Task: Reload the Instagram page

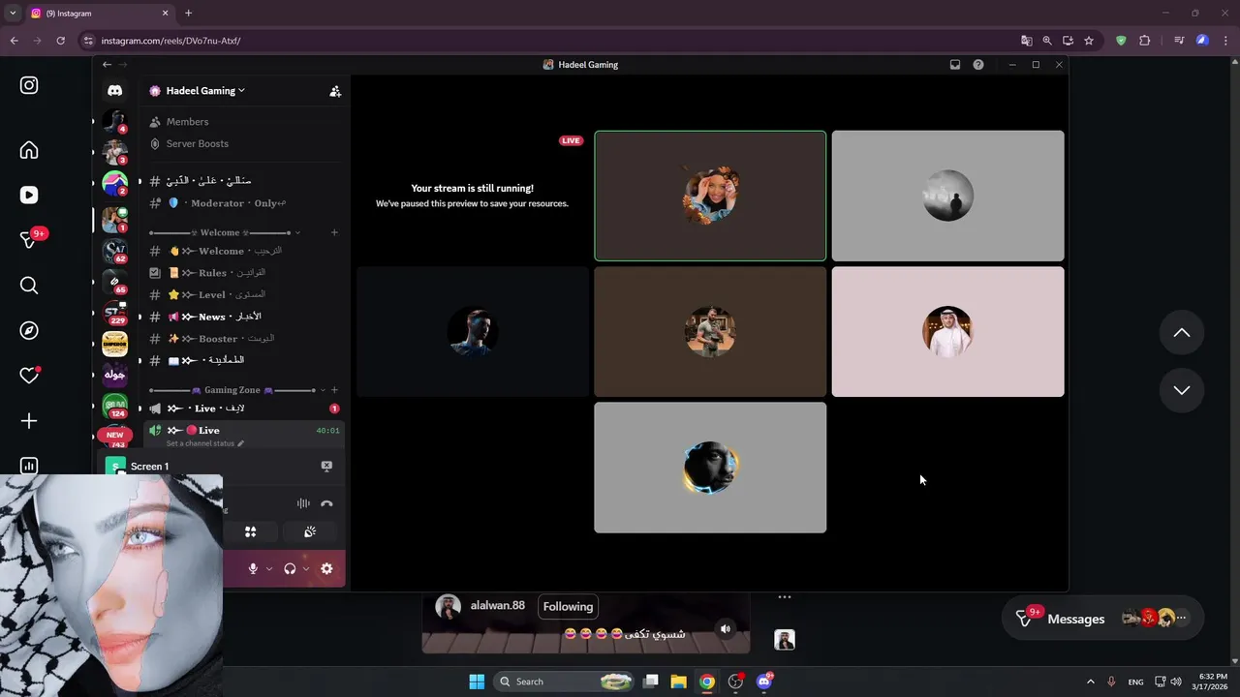Action: tap(60, 41)
